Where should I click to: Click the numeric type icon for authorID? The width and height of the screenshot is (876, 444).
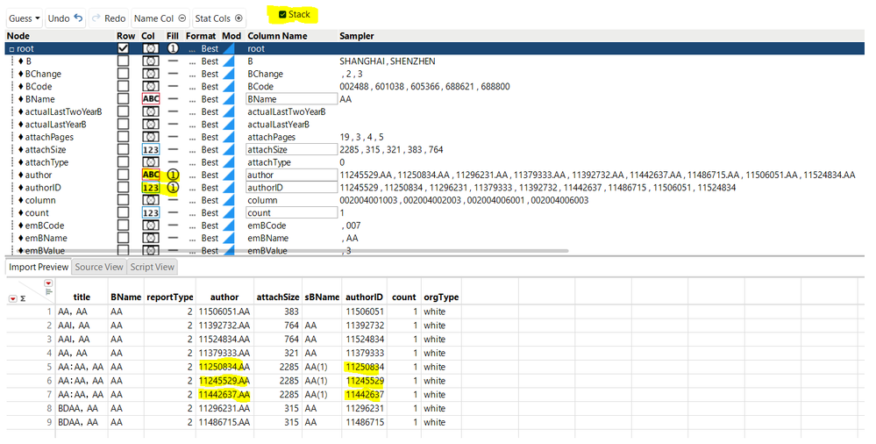point(150,188)
